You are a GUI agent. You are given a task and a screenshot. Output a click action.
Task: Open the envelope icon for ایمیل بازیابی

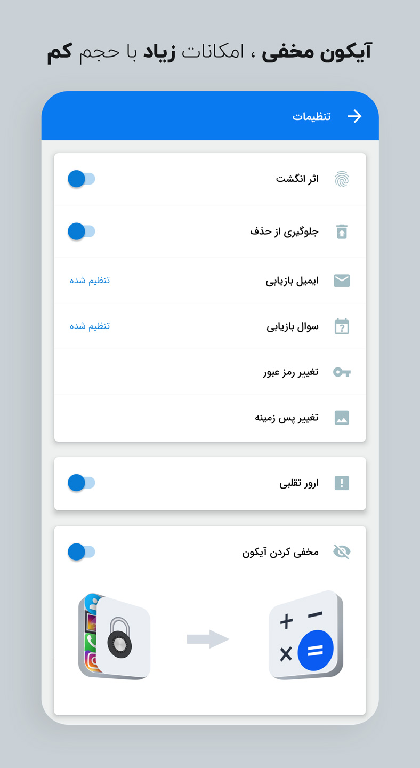(342, 281)
